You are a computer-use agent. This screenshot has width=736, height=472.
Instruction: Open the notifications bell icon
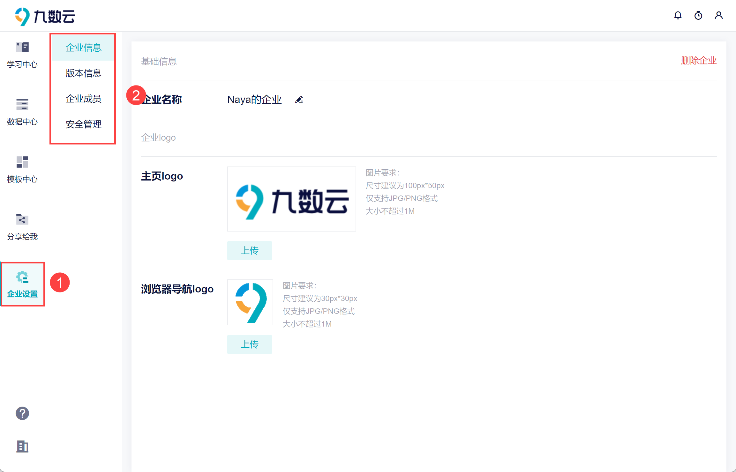pos(678,15)
